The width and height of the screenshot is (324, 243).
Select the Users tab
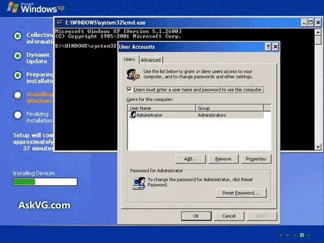[x=129, y=60]
